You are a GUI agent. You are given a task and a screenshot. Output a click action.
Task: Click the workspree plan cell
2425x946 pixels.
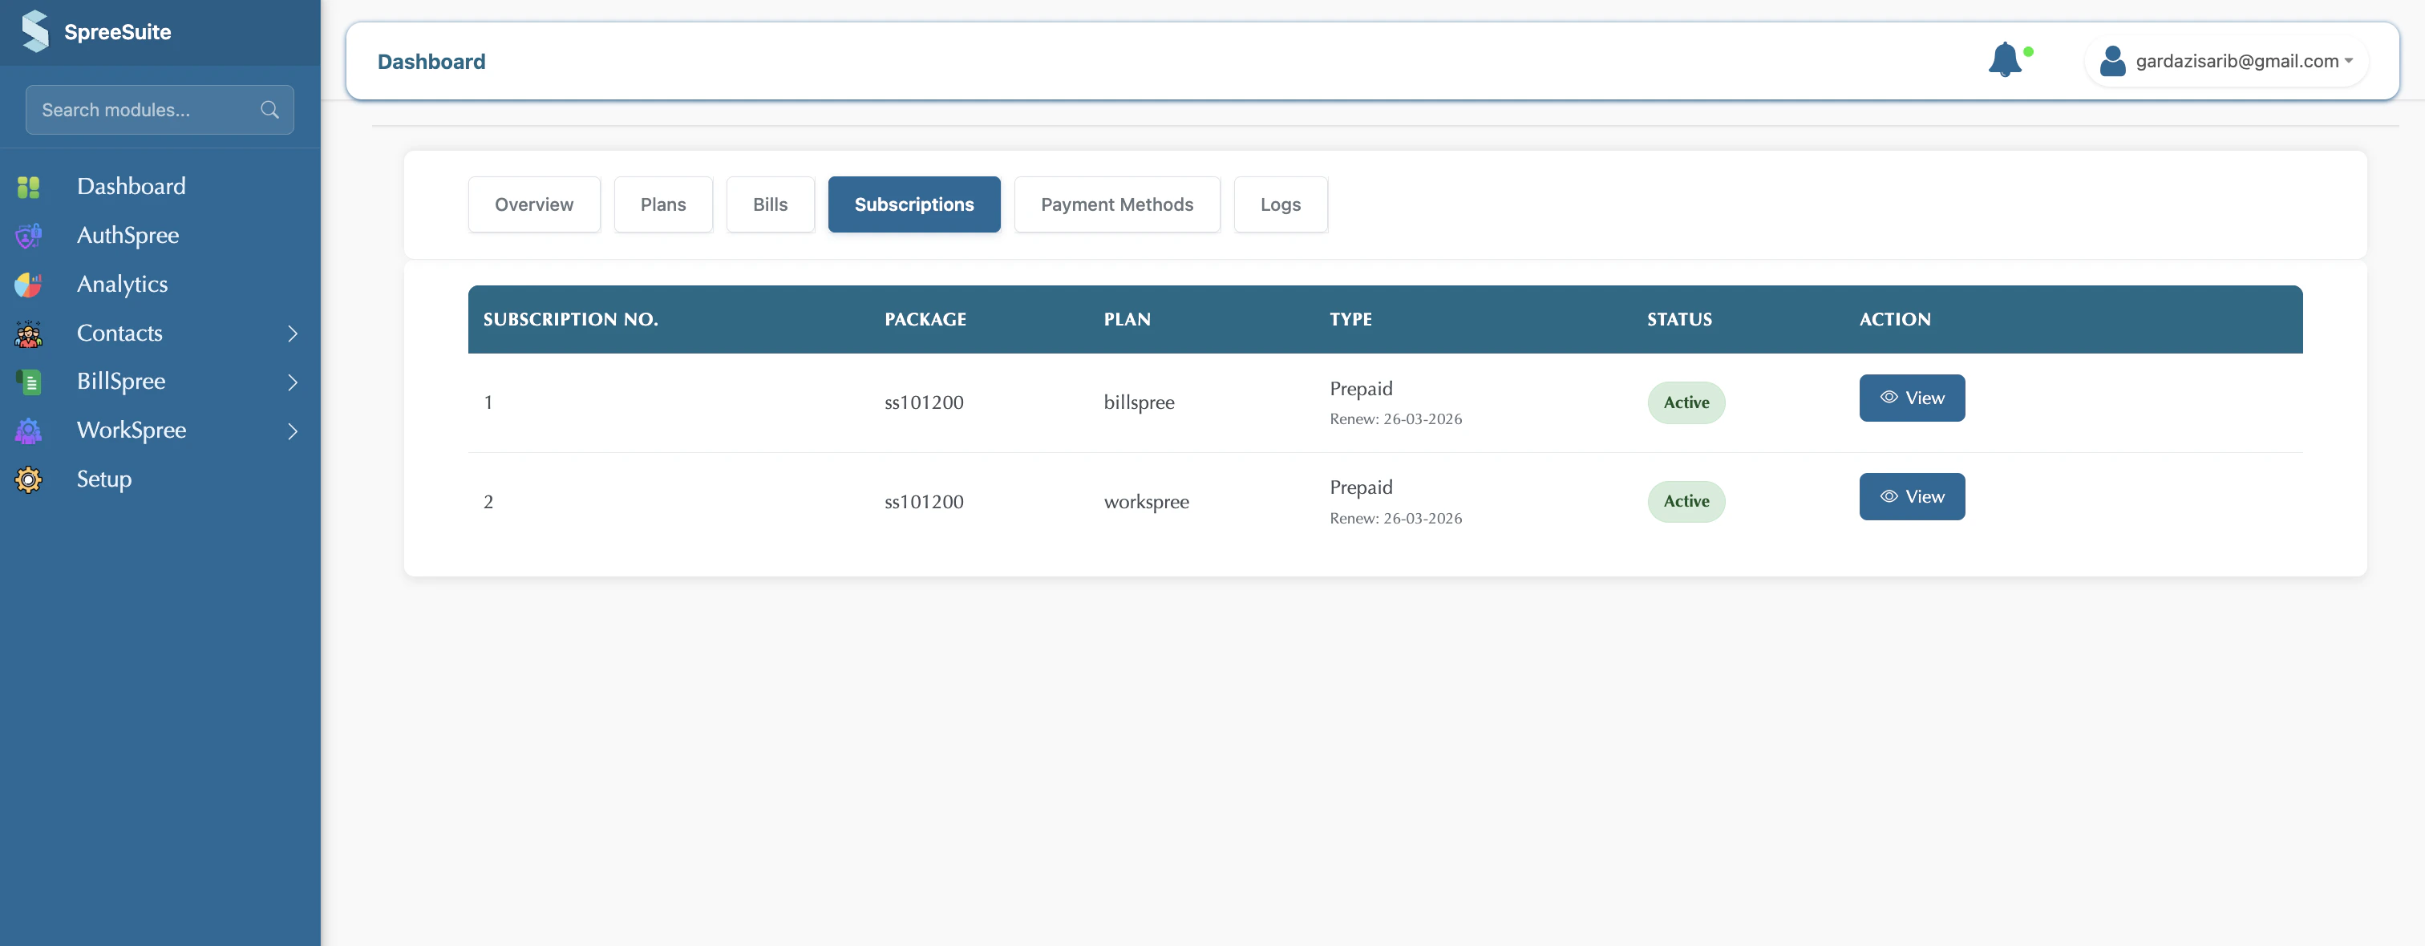point(1146,502)
